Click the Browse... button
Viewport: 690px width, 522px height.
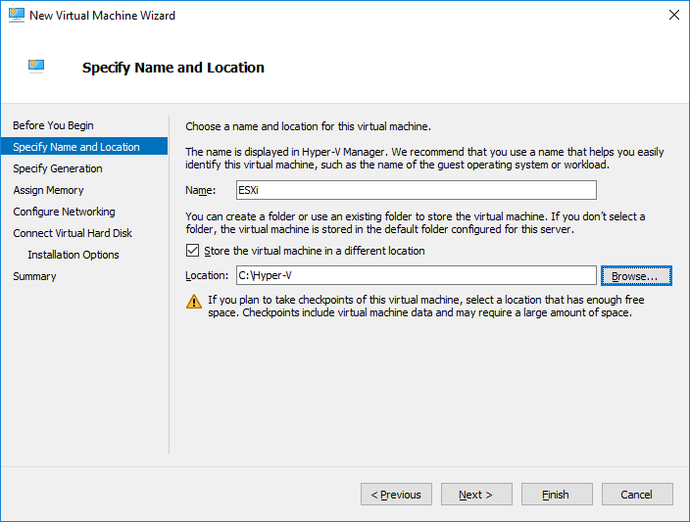(636, 276)
